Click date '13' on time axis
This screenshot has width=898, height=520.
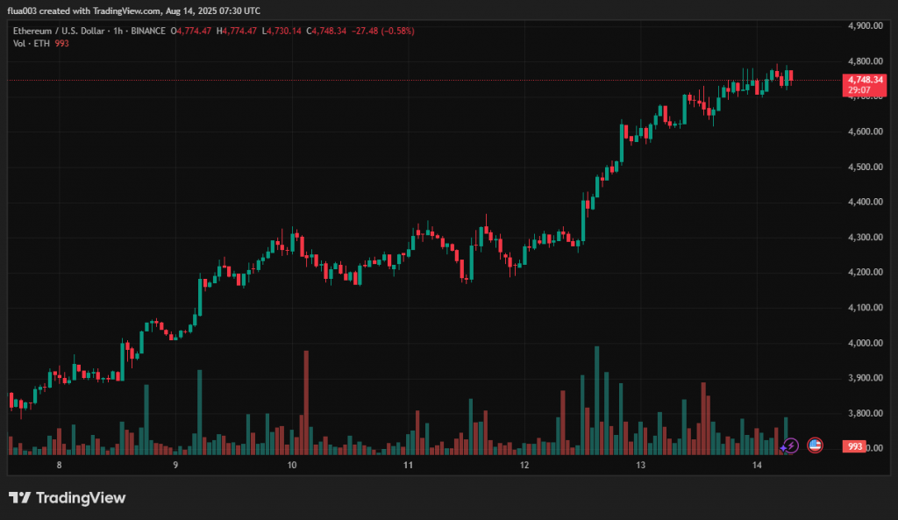(x=640, y=465)
